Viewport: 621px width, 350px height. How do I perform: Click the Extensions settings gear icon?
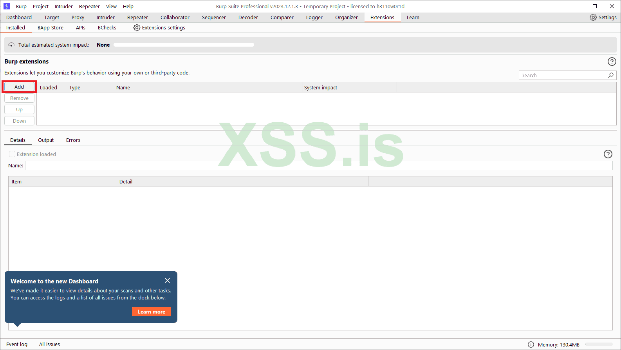(x=137, y=27)
